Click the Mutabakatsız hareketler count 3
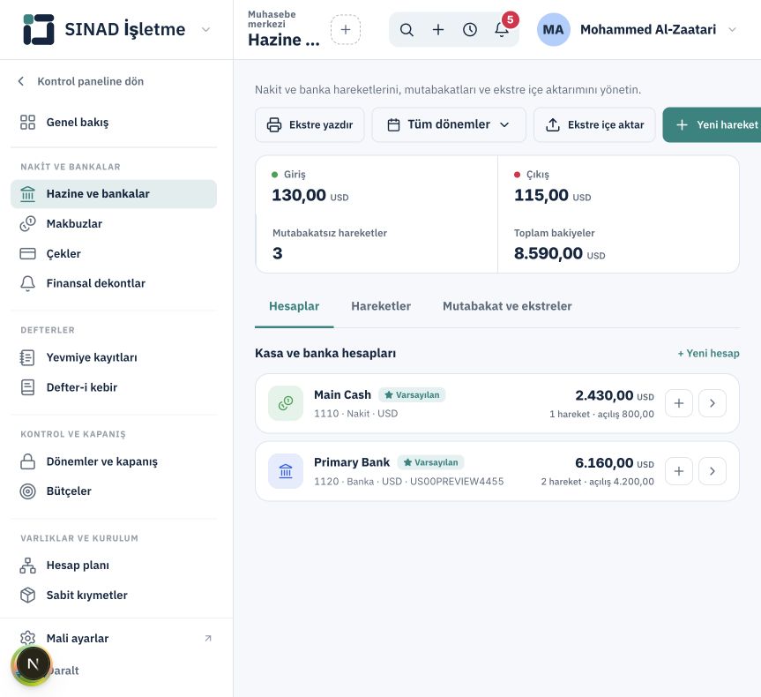 click(278, 253)
